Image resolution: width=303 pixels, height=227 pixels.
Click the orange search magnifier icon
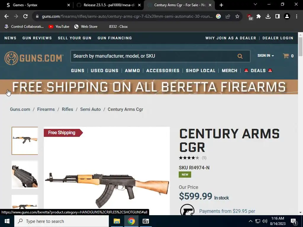pos(240,56)
